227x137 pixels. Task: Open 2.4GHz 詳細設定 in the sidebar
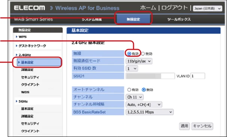(x=27, y=70)
